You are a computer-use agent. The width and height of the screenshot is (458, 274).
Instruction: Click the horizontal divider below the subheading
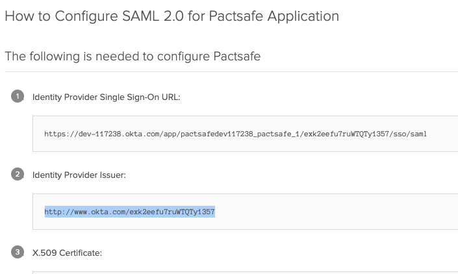pyautogui.click(x=231, y=71)
